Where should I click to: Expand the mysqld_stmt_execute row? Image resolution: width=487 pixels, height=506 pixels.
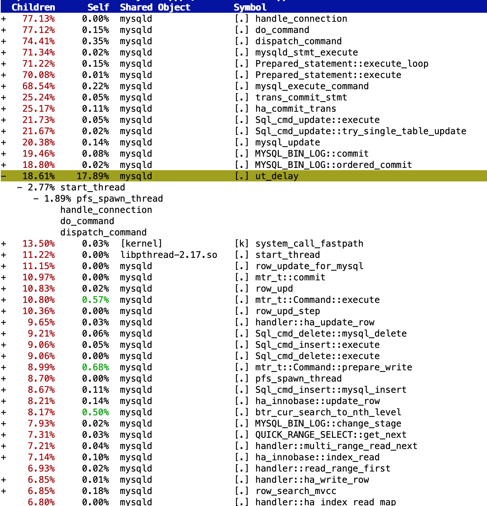3,52
